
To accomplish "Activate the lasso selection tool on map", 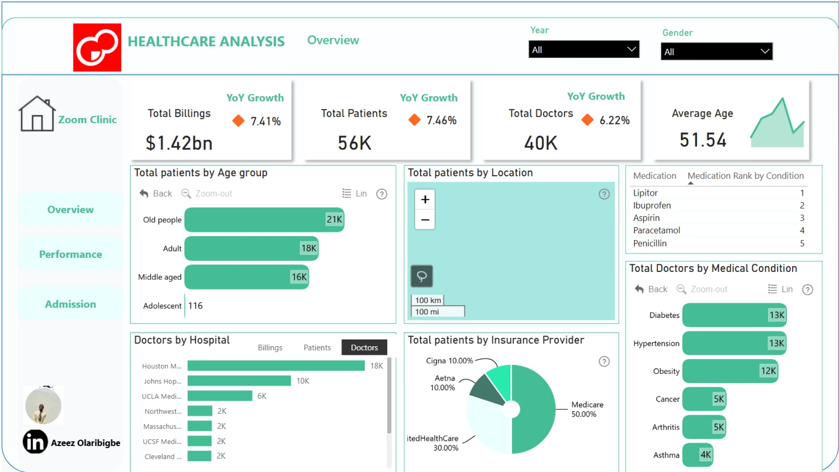I will coord(422,276).
